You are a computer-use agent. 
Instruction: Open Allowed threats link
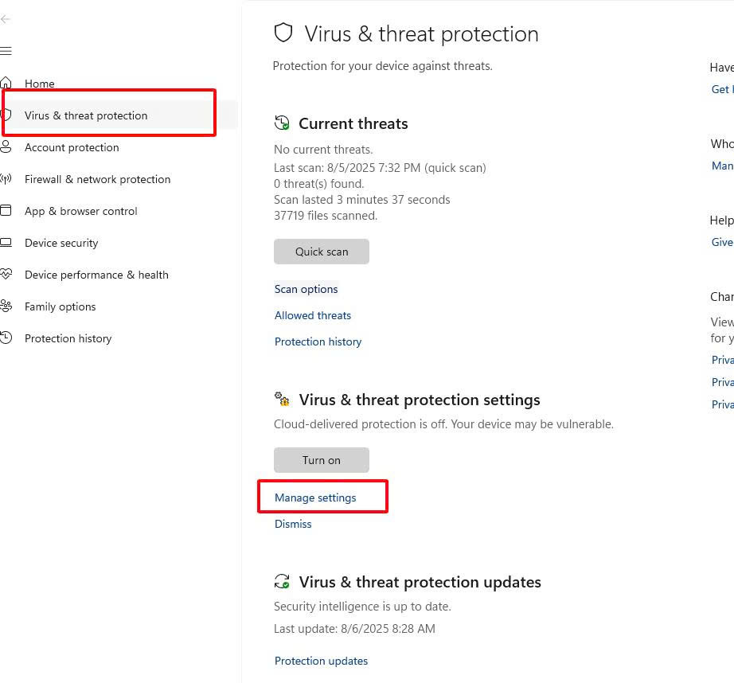click(313, 315)
